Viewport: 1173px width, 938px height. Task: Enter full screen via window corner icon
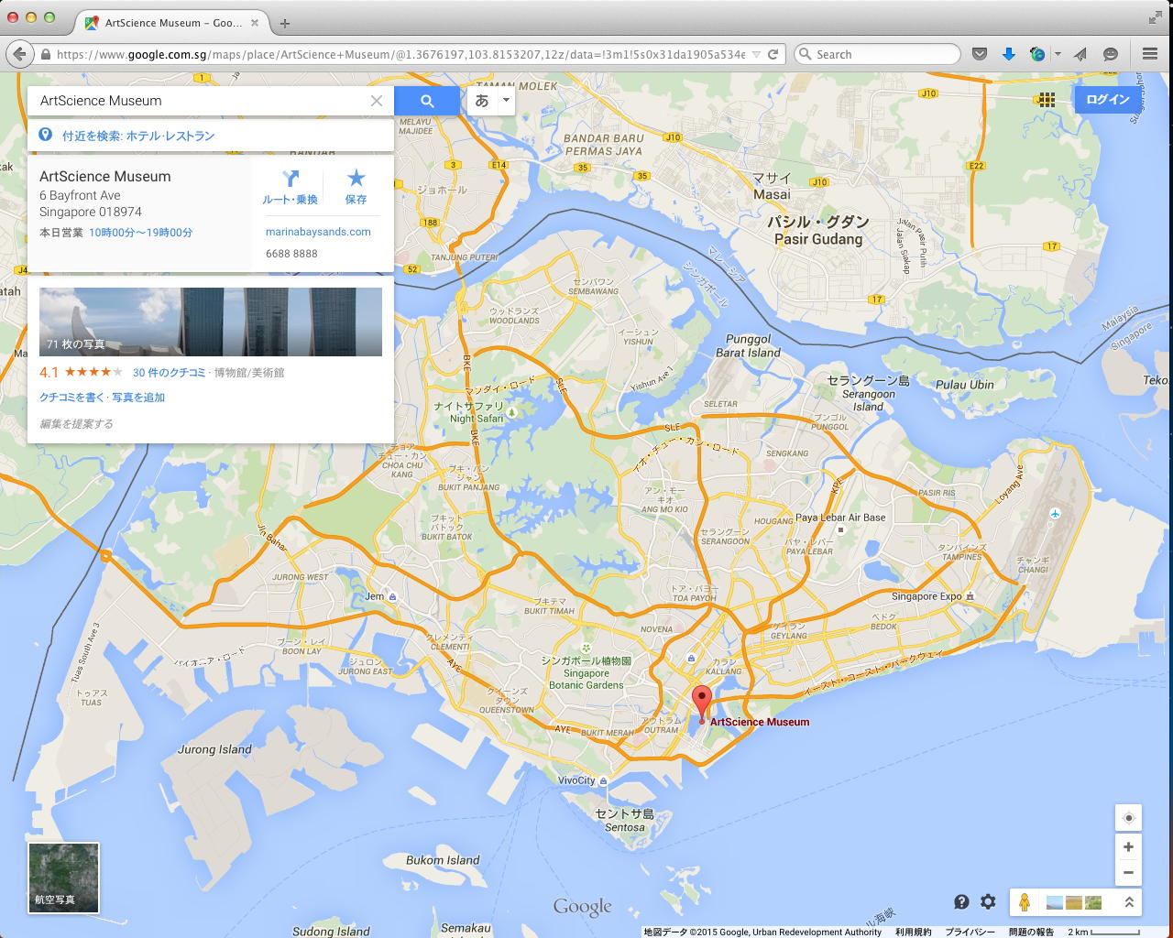tap(1155, 18)
